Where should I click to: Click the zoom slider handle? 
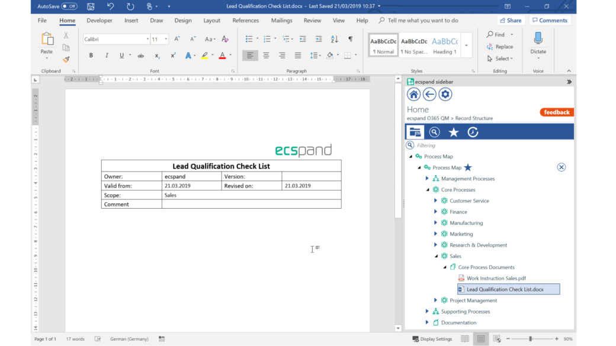pyautogui.click(x=530, y=338)
